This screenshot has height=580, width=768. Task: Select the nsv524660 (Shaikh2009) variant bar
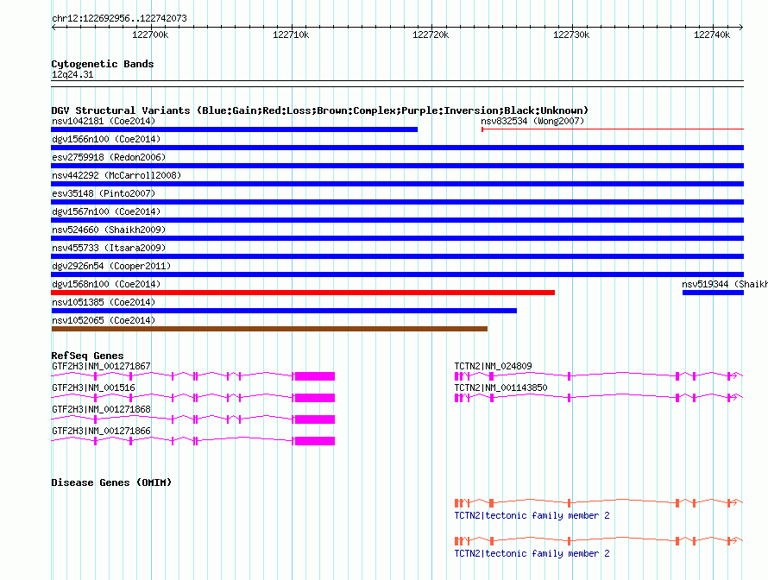[397, 238]
